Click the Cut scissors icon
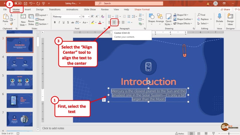 click(x=11, y=15)
